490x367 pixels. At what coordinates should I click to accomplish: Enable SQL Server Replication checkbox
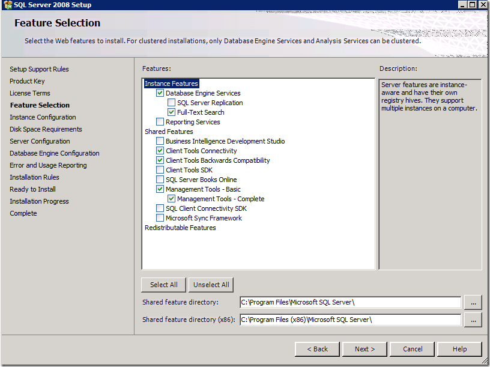click(x=171, y=103)
